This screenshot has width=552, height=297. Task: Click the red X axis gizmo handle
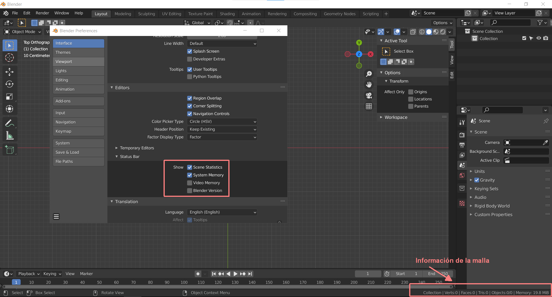(x=371, y=54)
